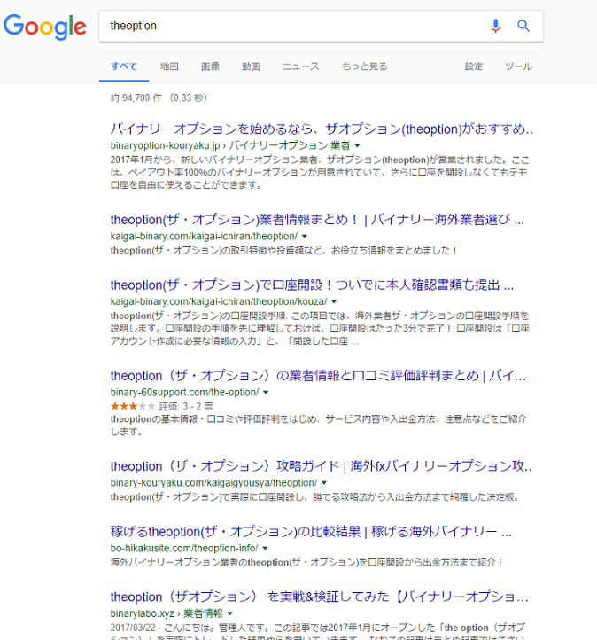Expand arrow beside binary-60support.com/the-option/

(x=266, y=393)
